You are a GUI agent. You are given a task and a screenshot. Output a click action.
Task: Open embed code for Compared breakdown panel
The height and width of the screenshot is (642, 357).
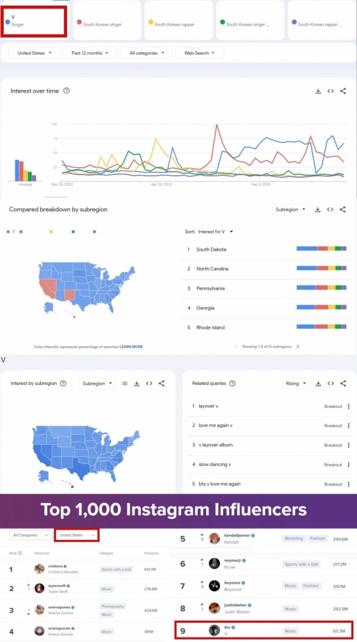330,209
